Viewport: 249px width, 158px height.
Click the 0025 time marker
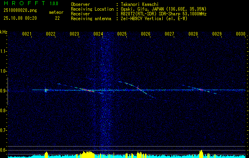[122, 34]
